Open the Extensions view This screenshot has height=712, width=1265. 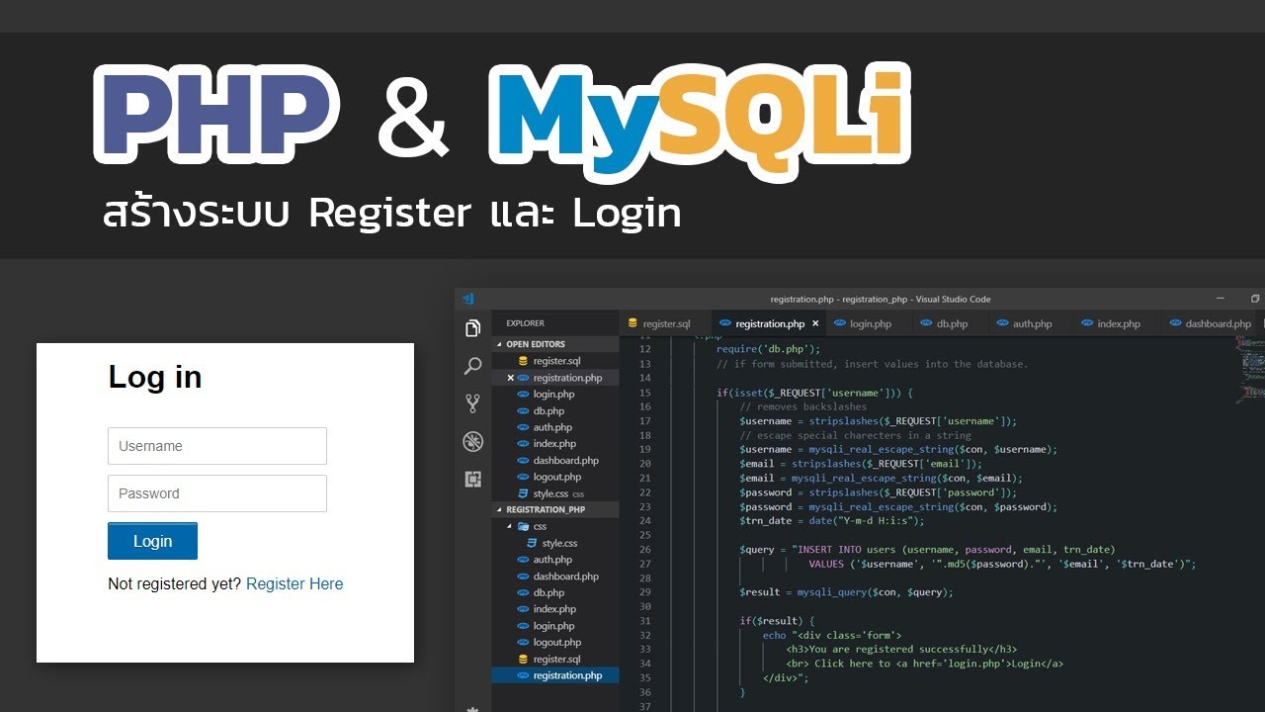tap(472, 479)
